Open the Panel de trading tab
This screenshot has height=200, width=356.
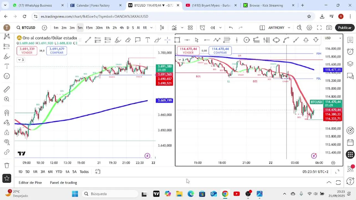[x=63, y=182]
